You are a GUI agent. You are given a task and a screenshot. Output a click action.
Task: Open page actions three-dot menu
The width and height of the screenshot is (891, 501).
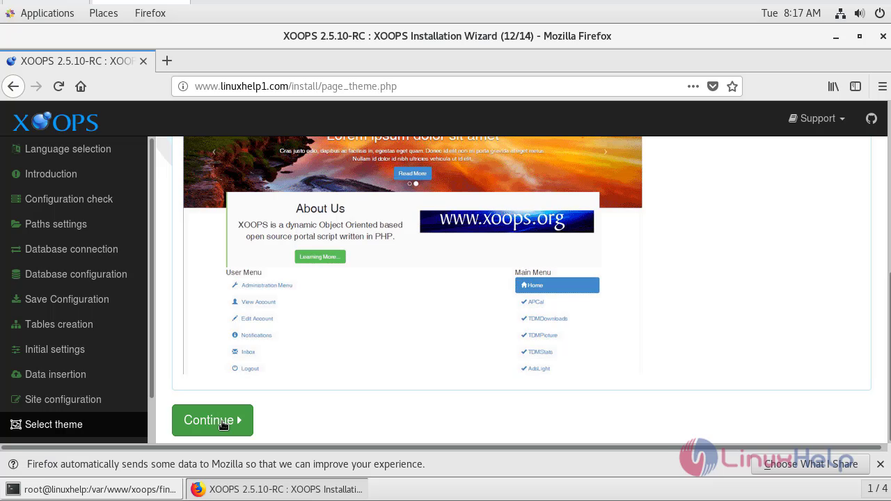coord(693,86)
